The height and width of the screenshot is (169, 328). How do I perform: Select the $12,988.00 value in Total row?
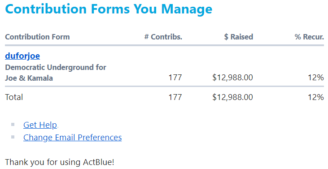[232, 97]
